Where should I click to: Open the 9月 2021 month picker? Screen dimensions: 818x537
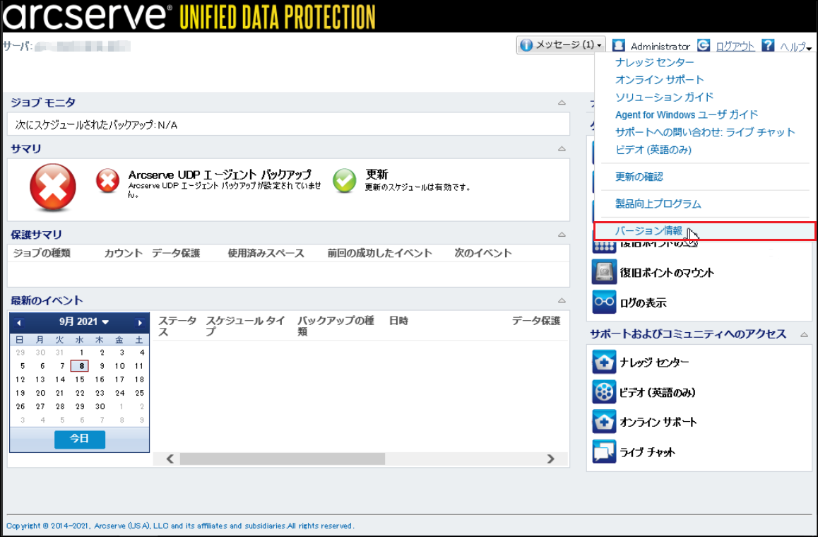83,322
